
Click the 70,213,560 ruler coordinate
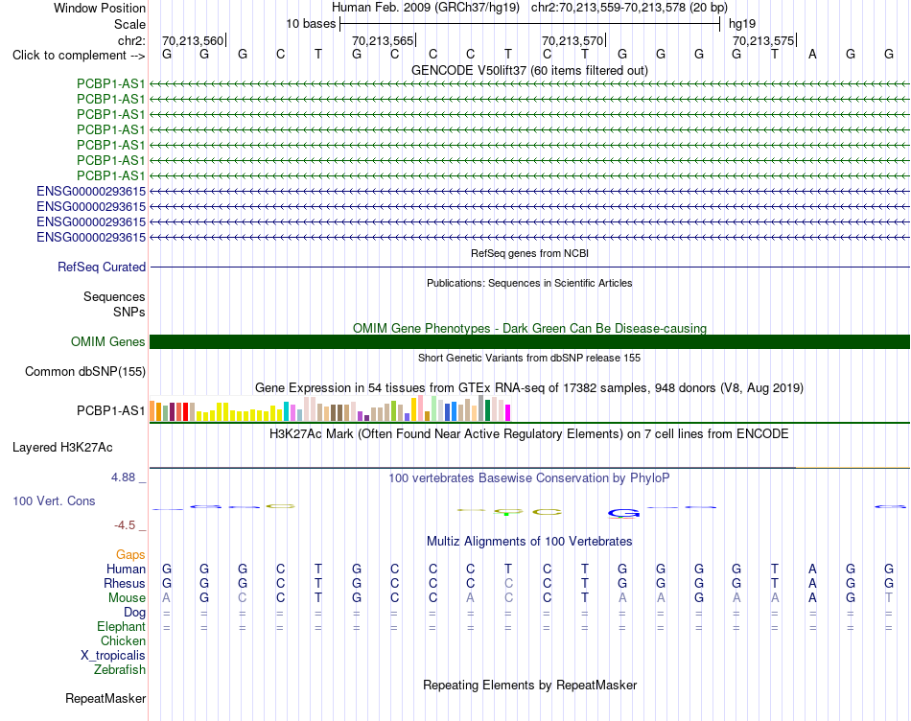coord(193,40)
